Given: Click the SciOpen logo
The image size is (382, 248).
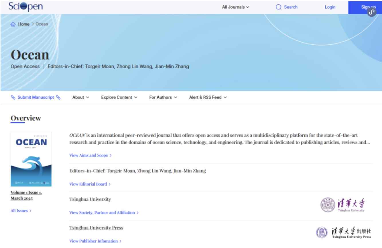Looking at the screenshot, I should [26, 6].
